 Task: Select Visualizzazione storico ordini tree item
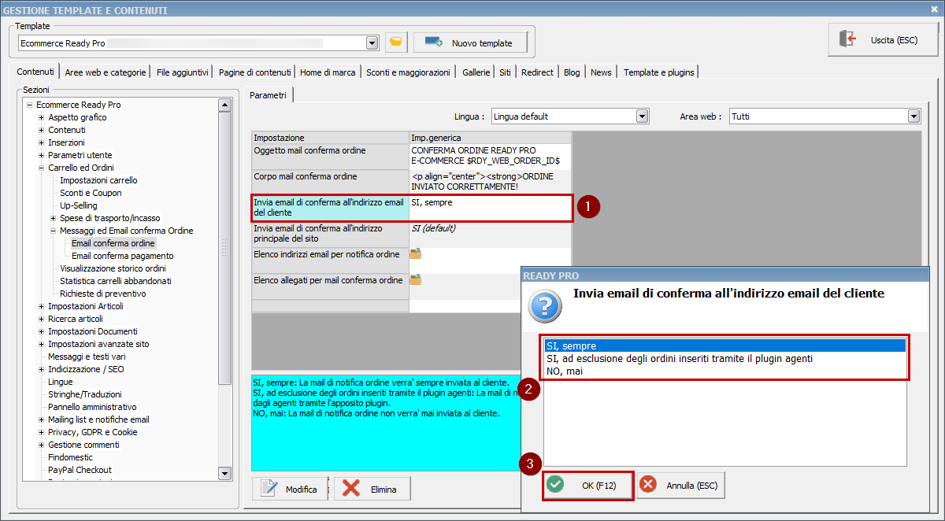[x=113, y=268]
